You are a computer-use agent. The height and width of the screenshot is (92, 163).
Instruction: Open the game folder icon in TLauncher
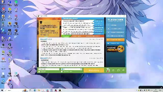118,70
